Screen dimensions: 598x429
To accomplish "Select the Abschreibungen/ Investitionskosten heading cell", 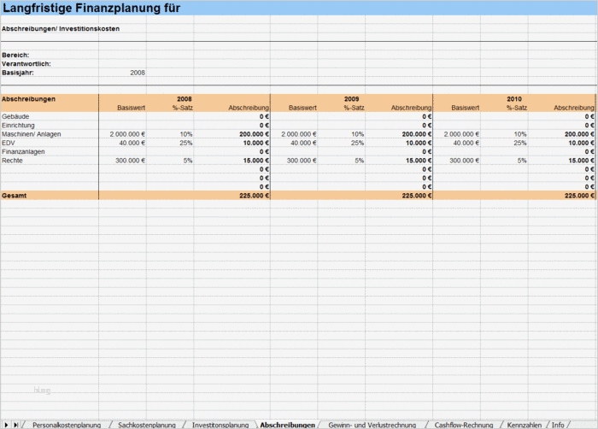I will tap(61, 28).
